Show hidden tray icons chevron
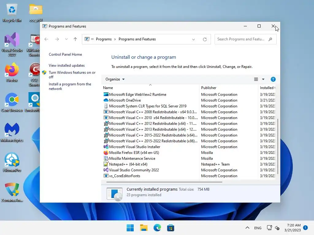This screenshot has height=235, width=314. [247, 228]
